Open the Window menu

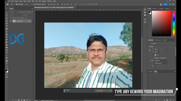click(50, 1)
